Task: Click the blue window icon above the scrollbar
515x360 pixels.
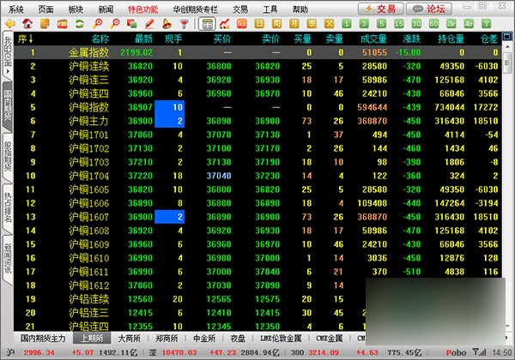Action: [x=506, y=36]
